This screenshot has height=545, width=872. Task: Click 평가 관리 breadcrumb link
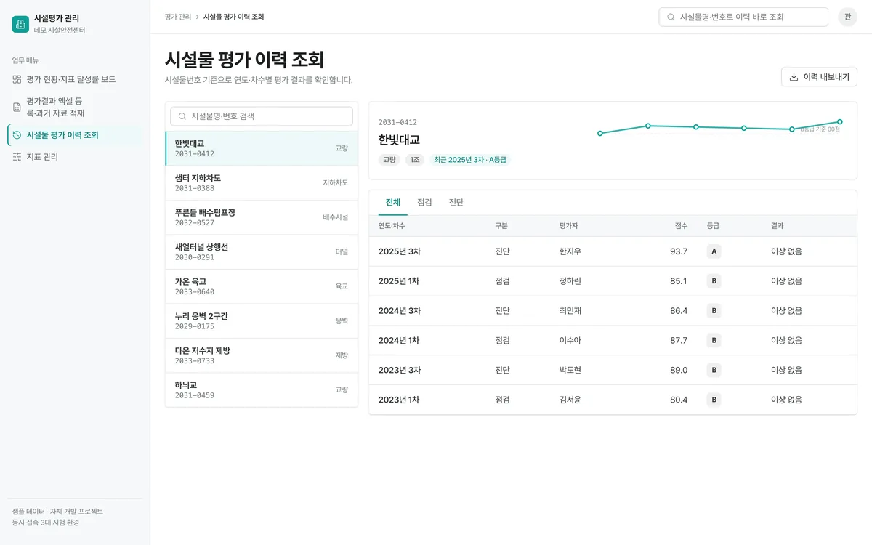[x=178, y=17]
